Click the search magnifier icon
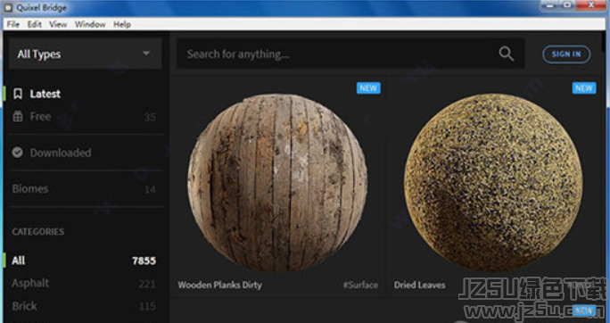 coord(506,54)
